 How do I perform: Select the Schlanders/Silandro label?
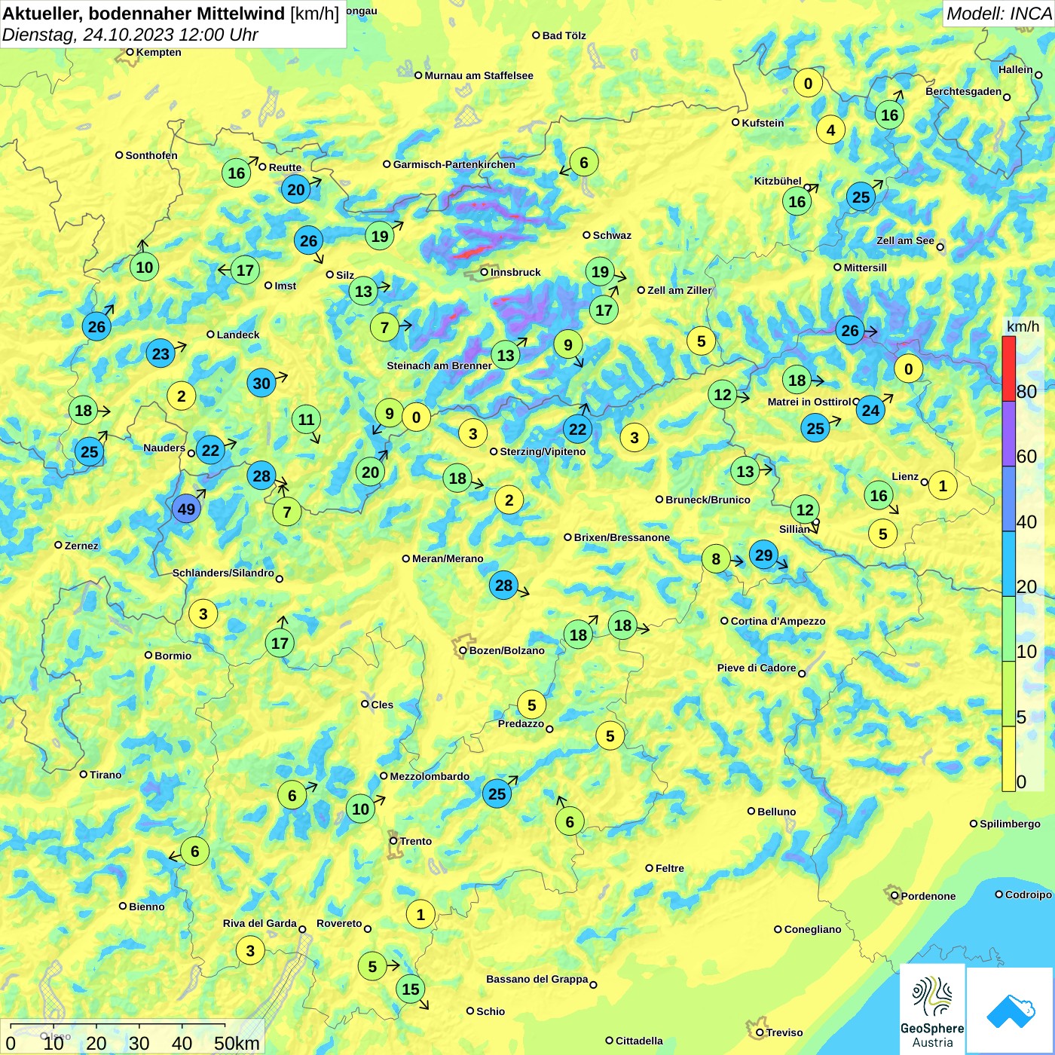pyautogui.click(x=223, y=573)
